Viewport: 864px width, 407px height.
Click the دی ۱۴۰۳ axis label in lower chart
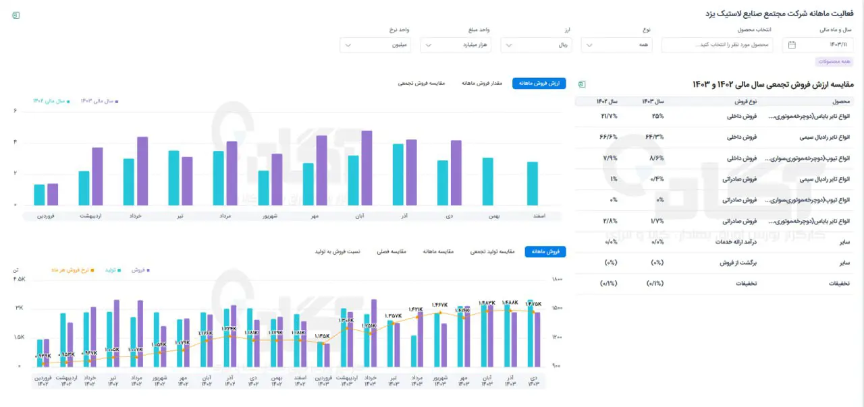[x=534, y=380]
